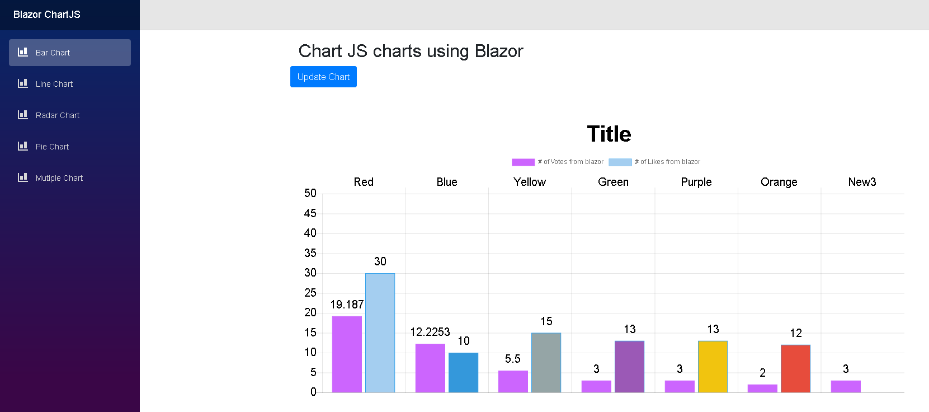
Task: Toggle the Likes from blazor legend swatch
Action: pos(620,162)
